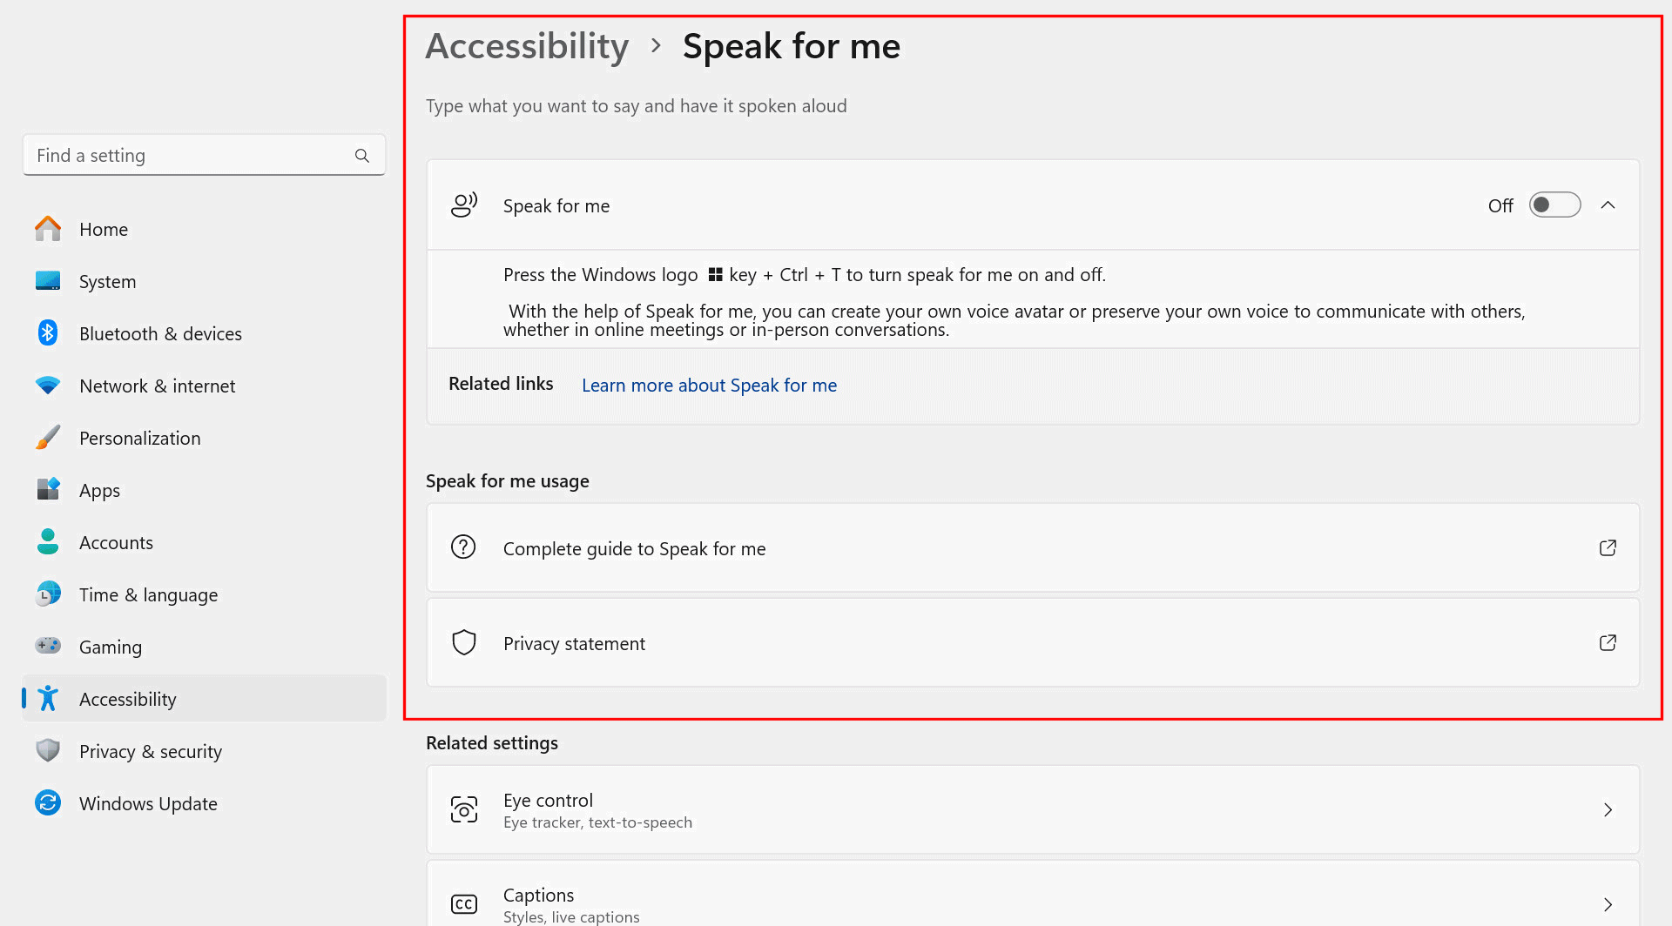The image size is (1672, 926).
Task: Click the Apps sidebar icon
Action: click(x=48, y=490)
